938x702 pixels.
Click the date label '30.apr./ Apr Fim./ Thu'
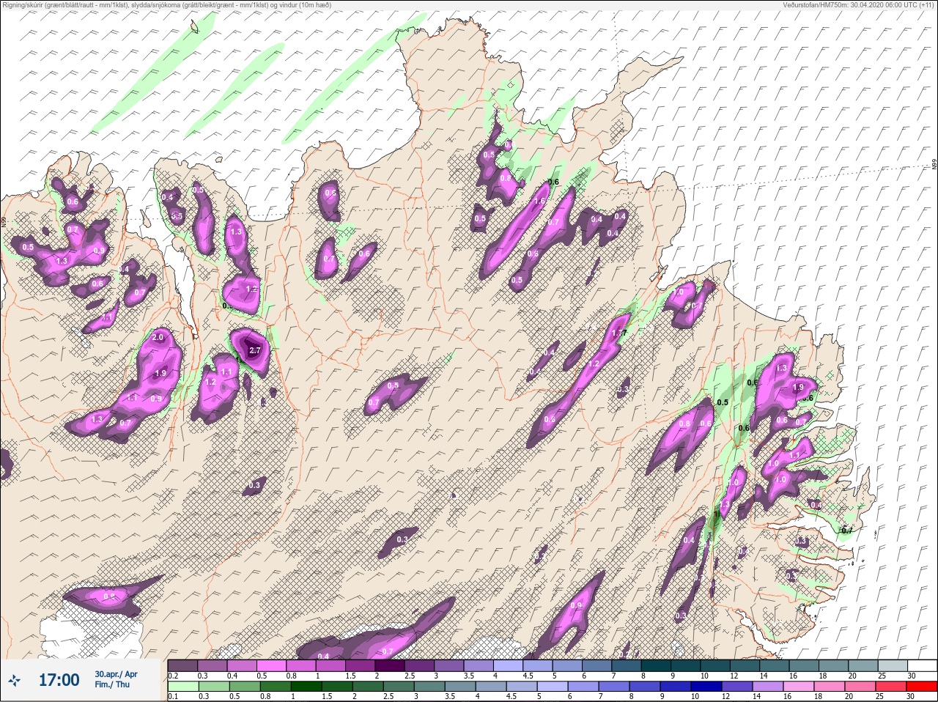[116, 679]
